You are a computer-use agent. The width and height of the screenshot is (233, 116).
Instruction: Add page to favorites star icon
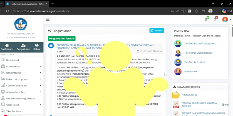(183, 11)
